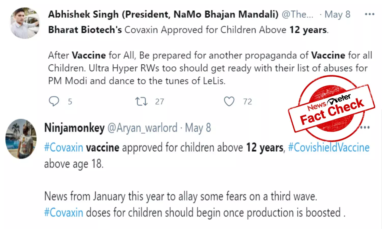The image size is (382, 229).
Task: Open the #Covaxin hashtag in Ninjamonkey's tweet
Action: (x=63, y=147)
